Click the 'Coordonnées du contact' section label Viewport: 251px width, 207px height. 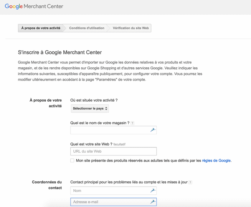click(x=47, y=185)
